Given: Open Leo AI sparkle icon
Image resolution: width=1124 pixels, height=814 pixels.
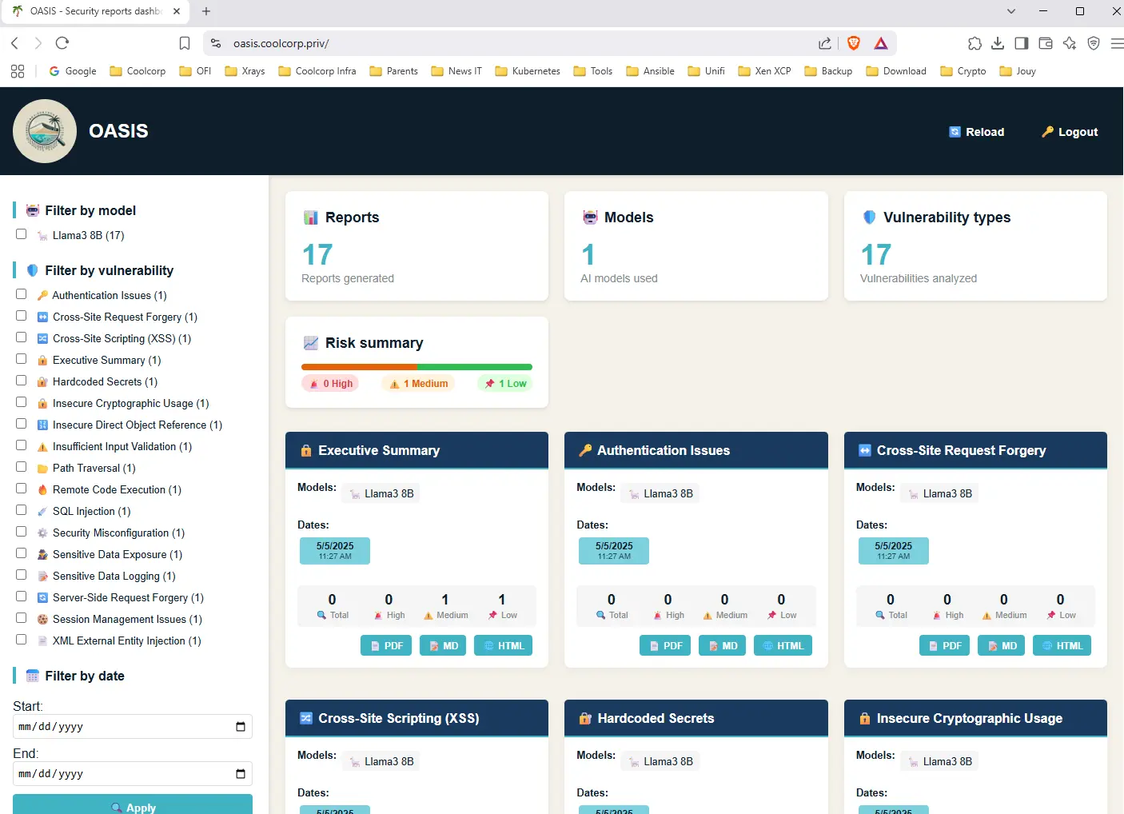Looking at the screenshot, I should pos(1070,43).
